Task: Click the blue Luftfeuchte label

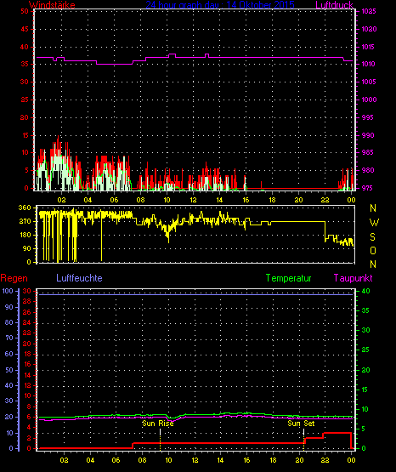Action: 79,278
